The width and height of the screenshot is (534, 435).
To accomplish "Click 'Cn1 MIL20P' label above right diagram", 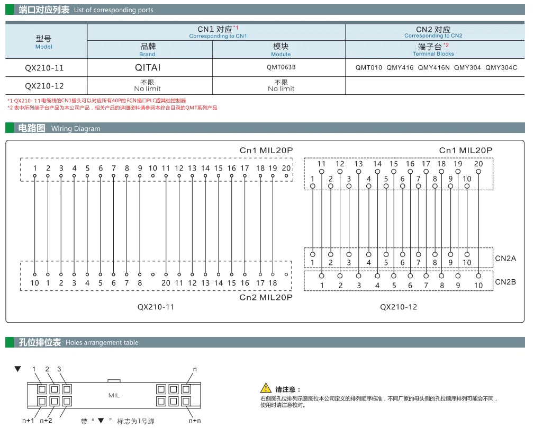I will [x=466, y=150].
